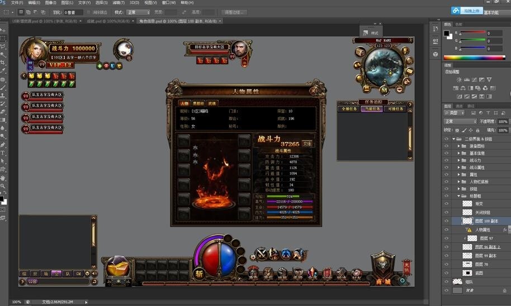Open the 图层(L) menu
Image resolution: width=511 pixels, height=306 pixels.
tap(67, 3)
